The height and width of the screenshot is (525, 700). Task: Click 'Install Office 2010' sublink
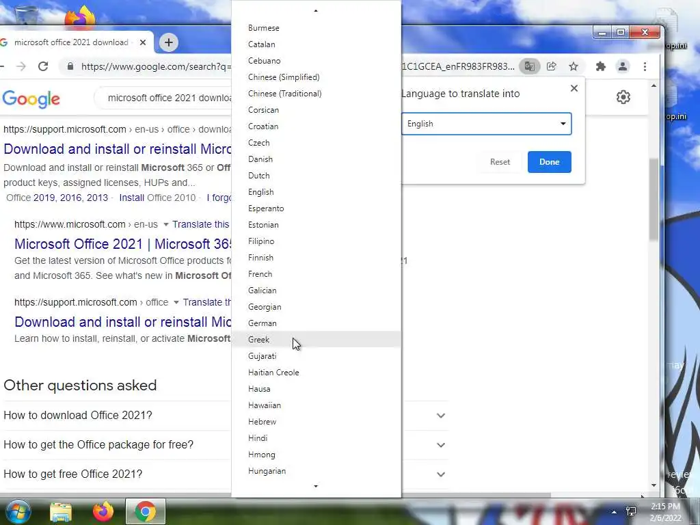tap(157, 198)
